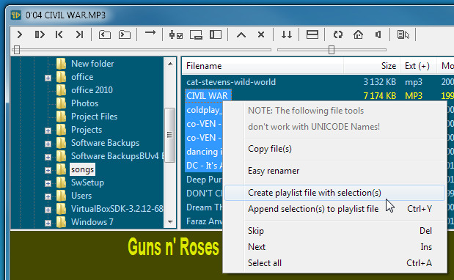Select the office 2010 folder

click(92, 90)
